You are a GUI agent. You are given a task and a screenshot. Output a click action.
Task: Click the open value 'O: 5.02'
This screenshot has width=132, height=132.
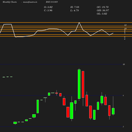coord(48,7)
